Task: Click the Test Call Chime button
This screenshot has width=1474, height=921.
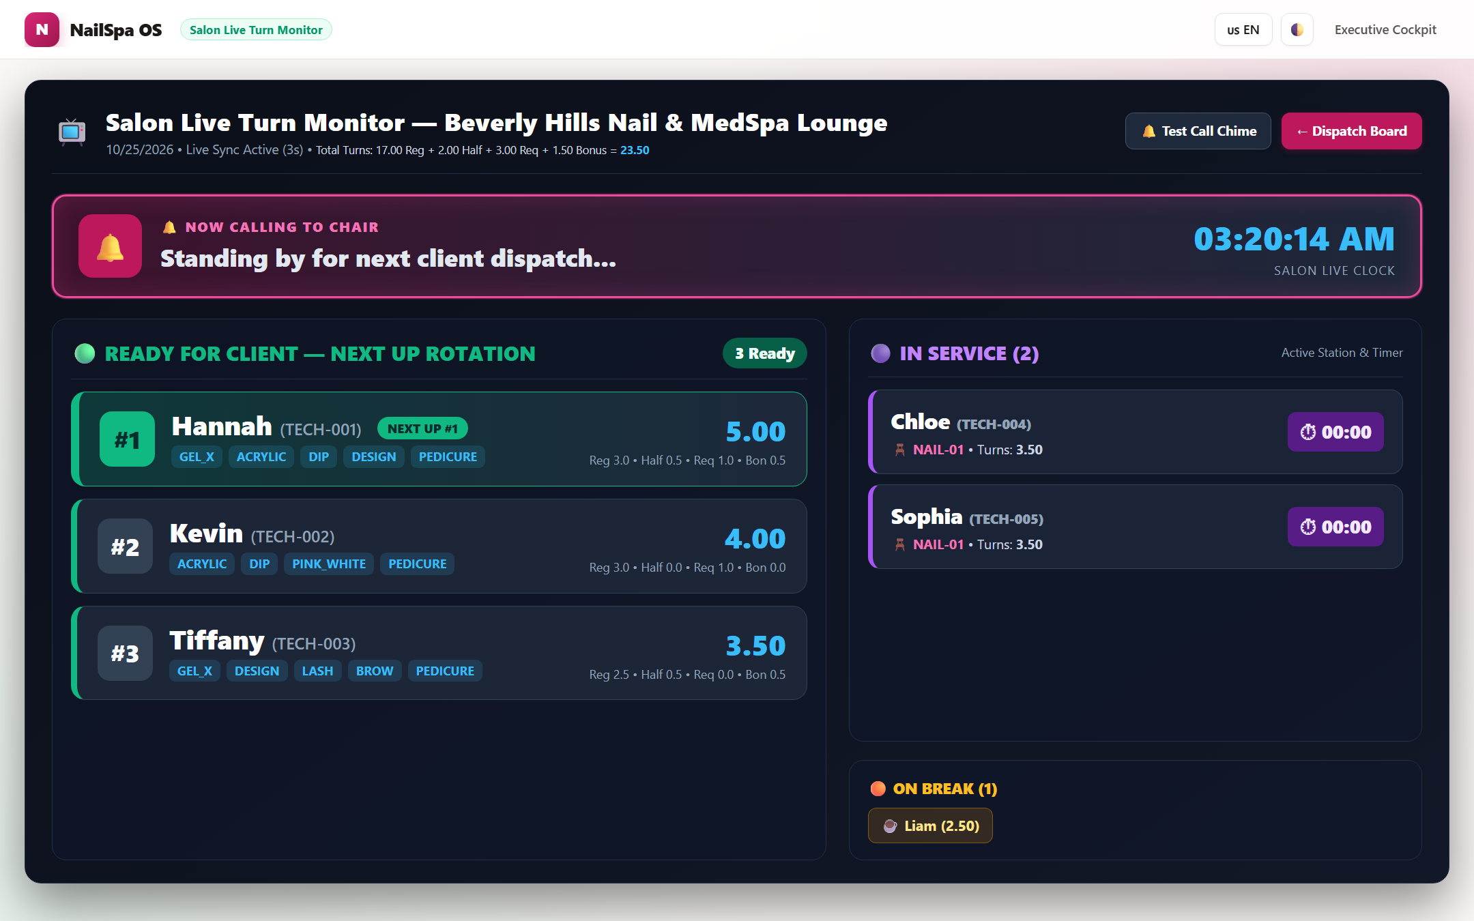Action: tap(1198, 131)
